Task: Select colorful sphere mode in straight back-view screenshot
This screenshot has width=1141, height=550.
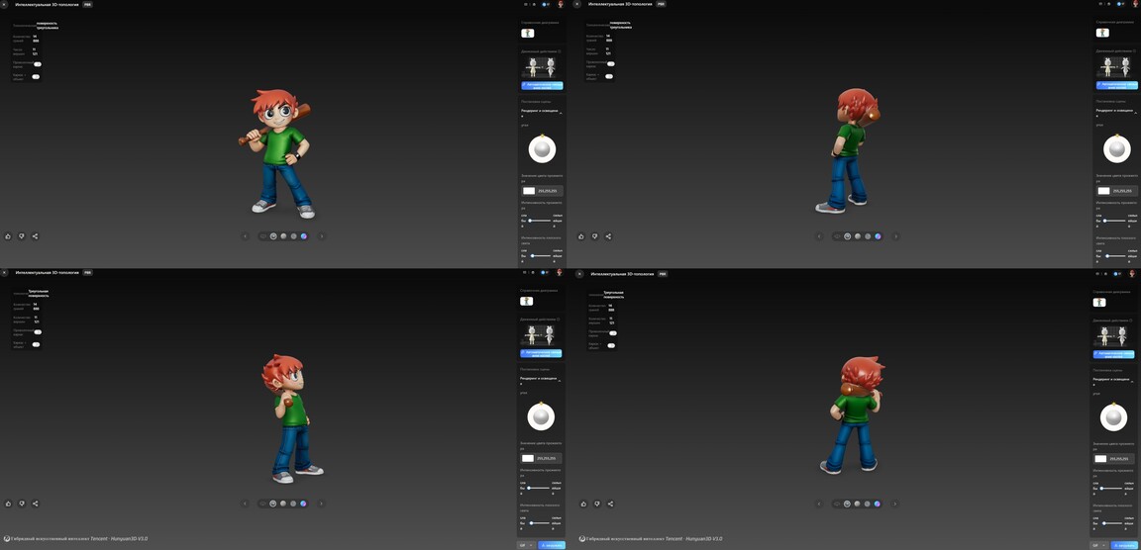Action: pos(877,504)
